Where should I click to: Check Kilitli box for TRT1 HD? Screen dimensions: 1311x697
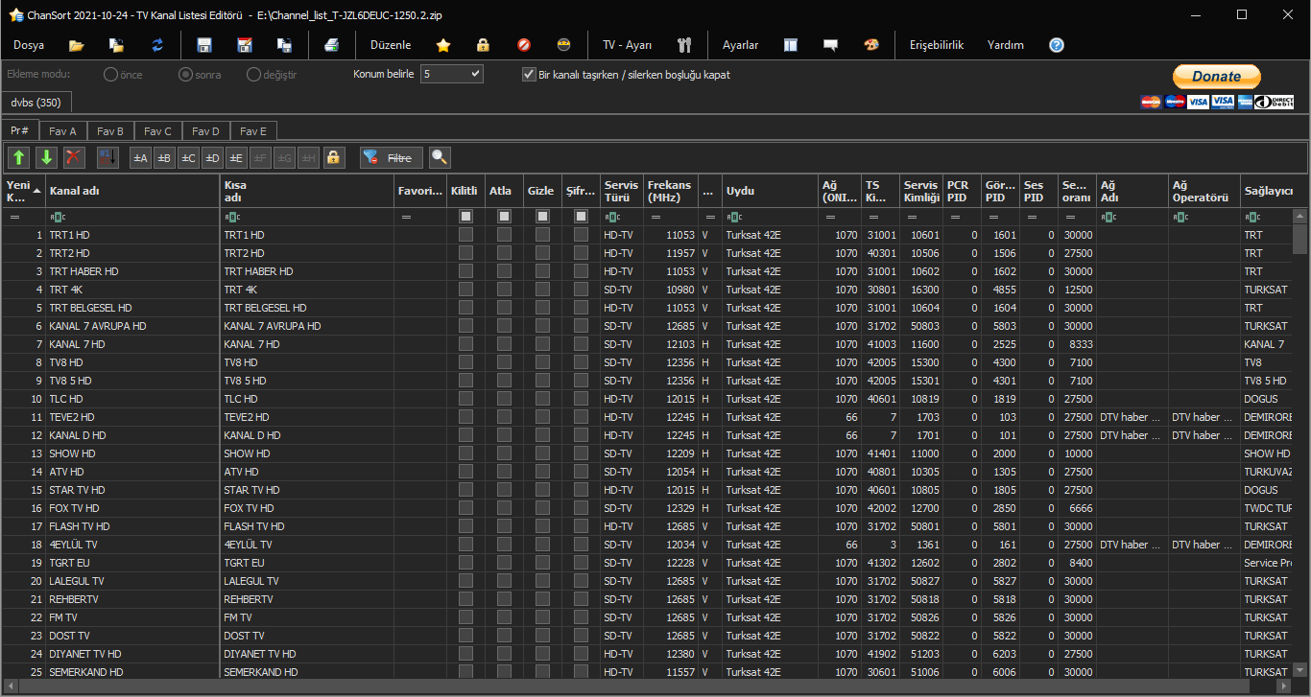(465, 235)
